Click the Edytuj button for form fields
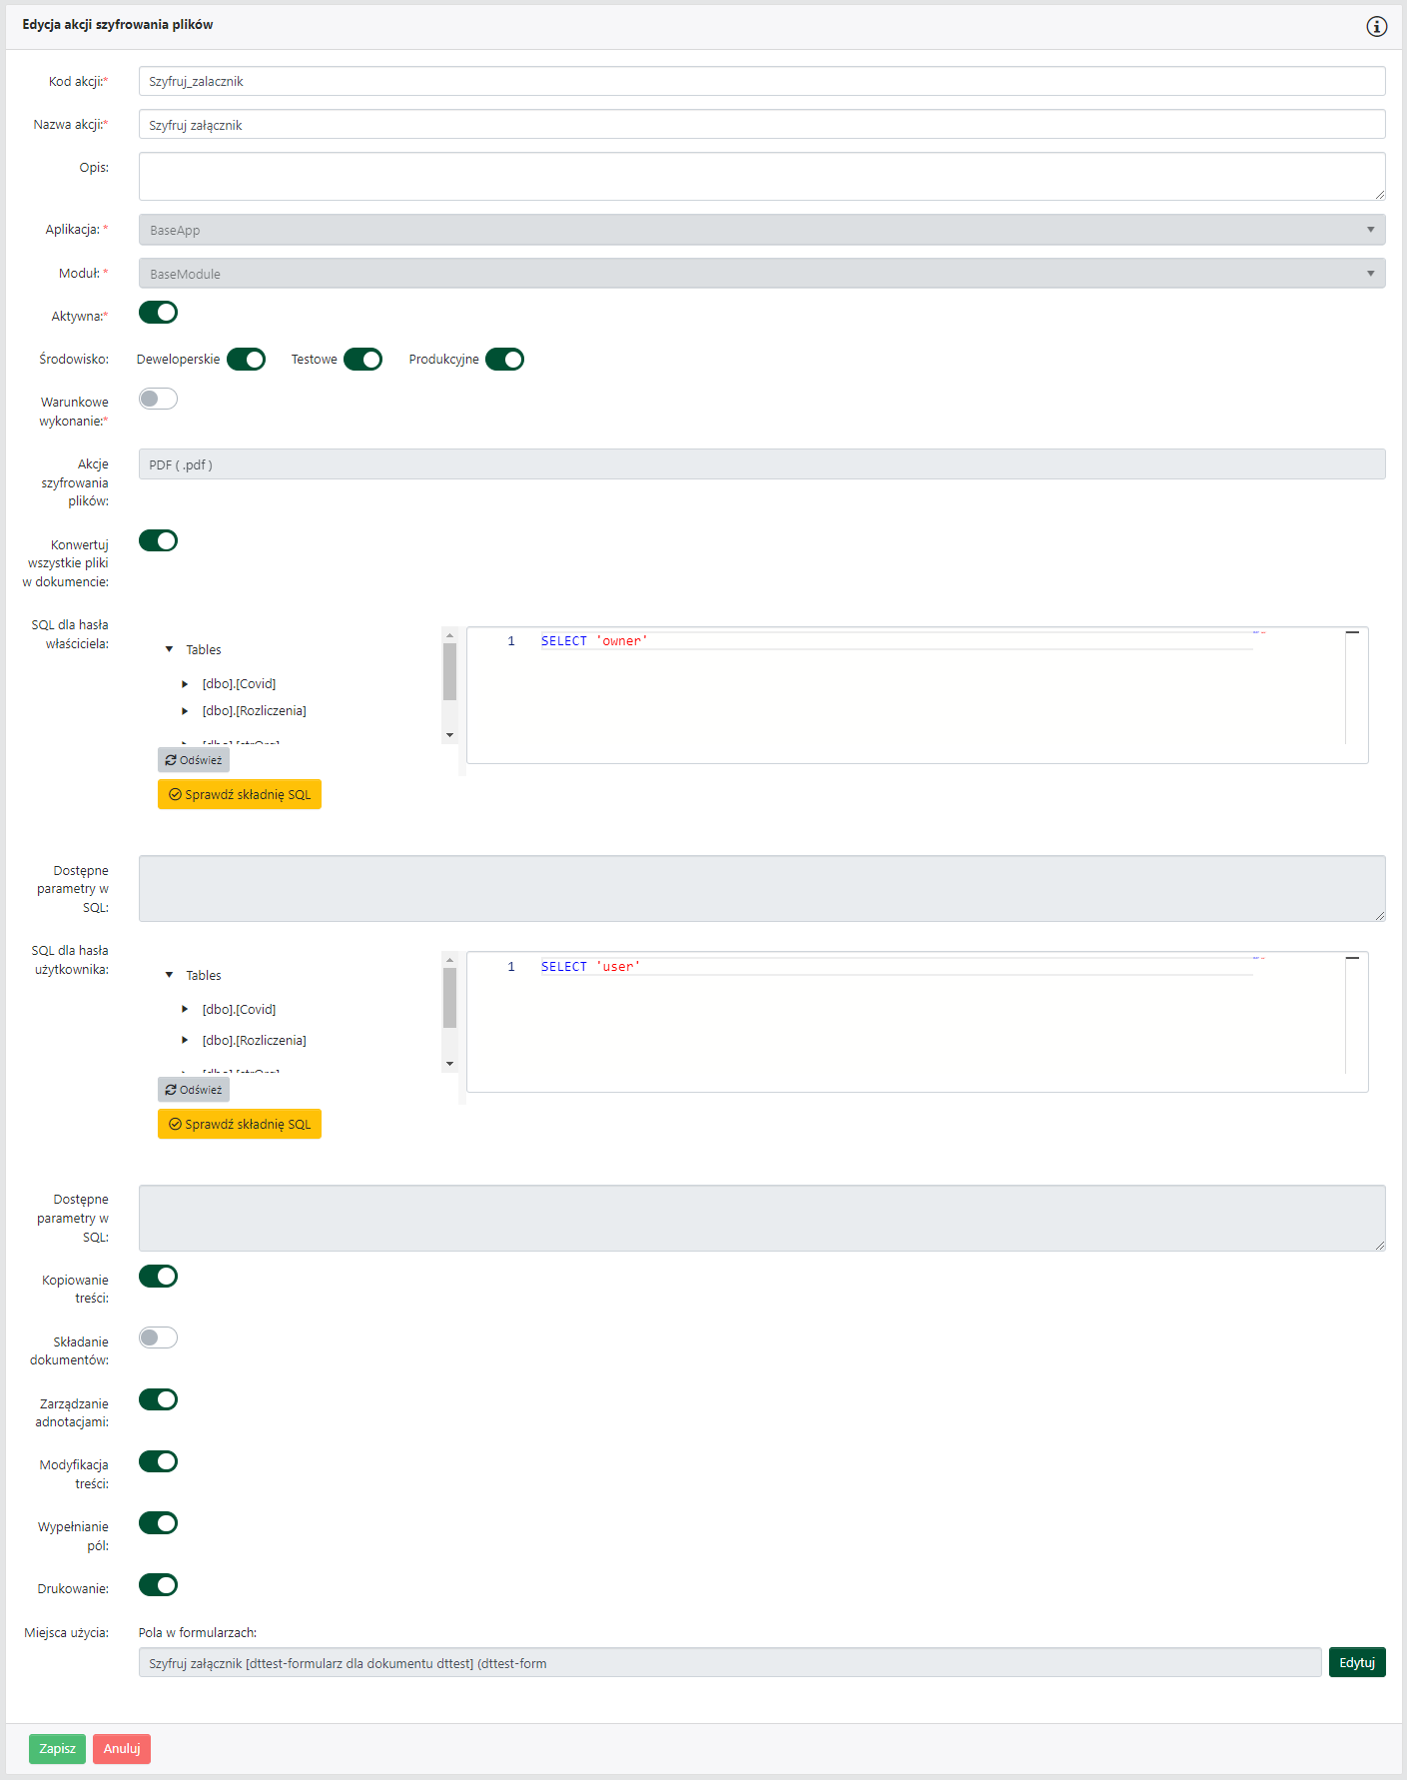The image size is (1407, 1780). click(1356, 1662)
